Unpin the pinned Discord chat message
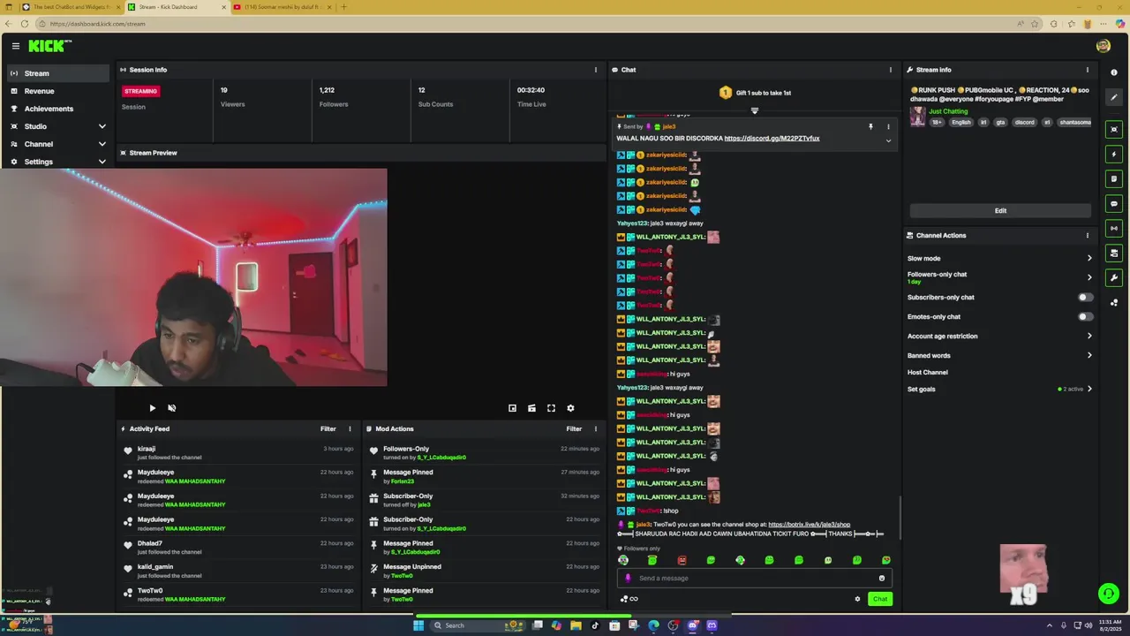Screen dimensions: 1130x636 pyautogui.click(x=870, y=127)
